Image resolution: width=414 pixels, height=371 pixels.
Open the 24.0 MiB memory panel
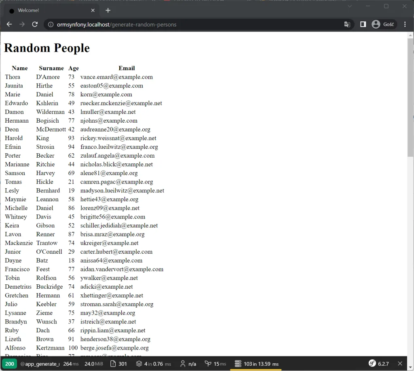tap(94, 364)
